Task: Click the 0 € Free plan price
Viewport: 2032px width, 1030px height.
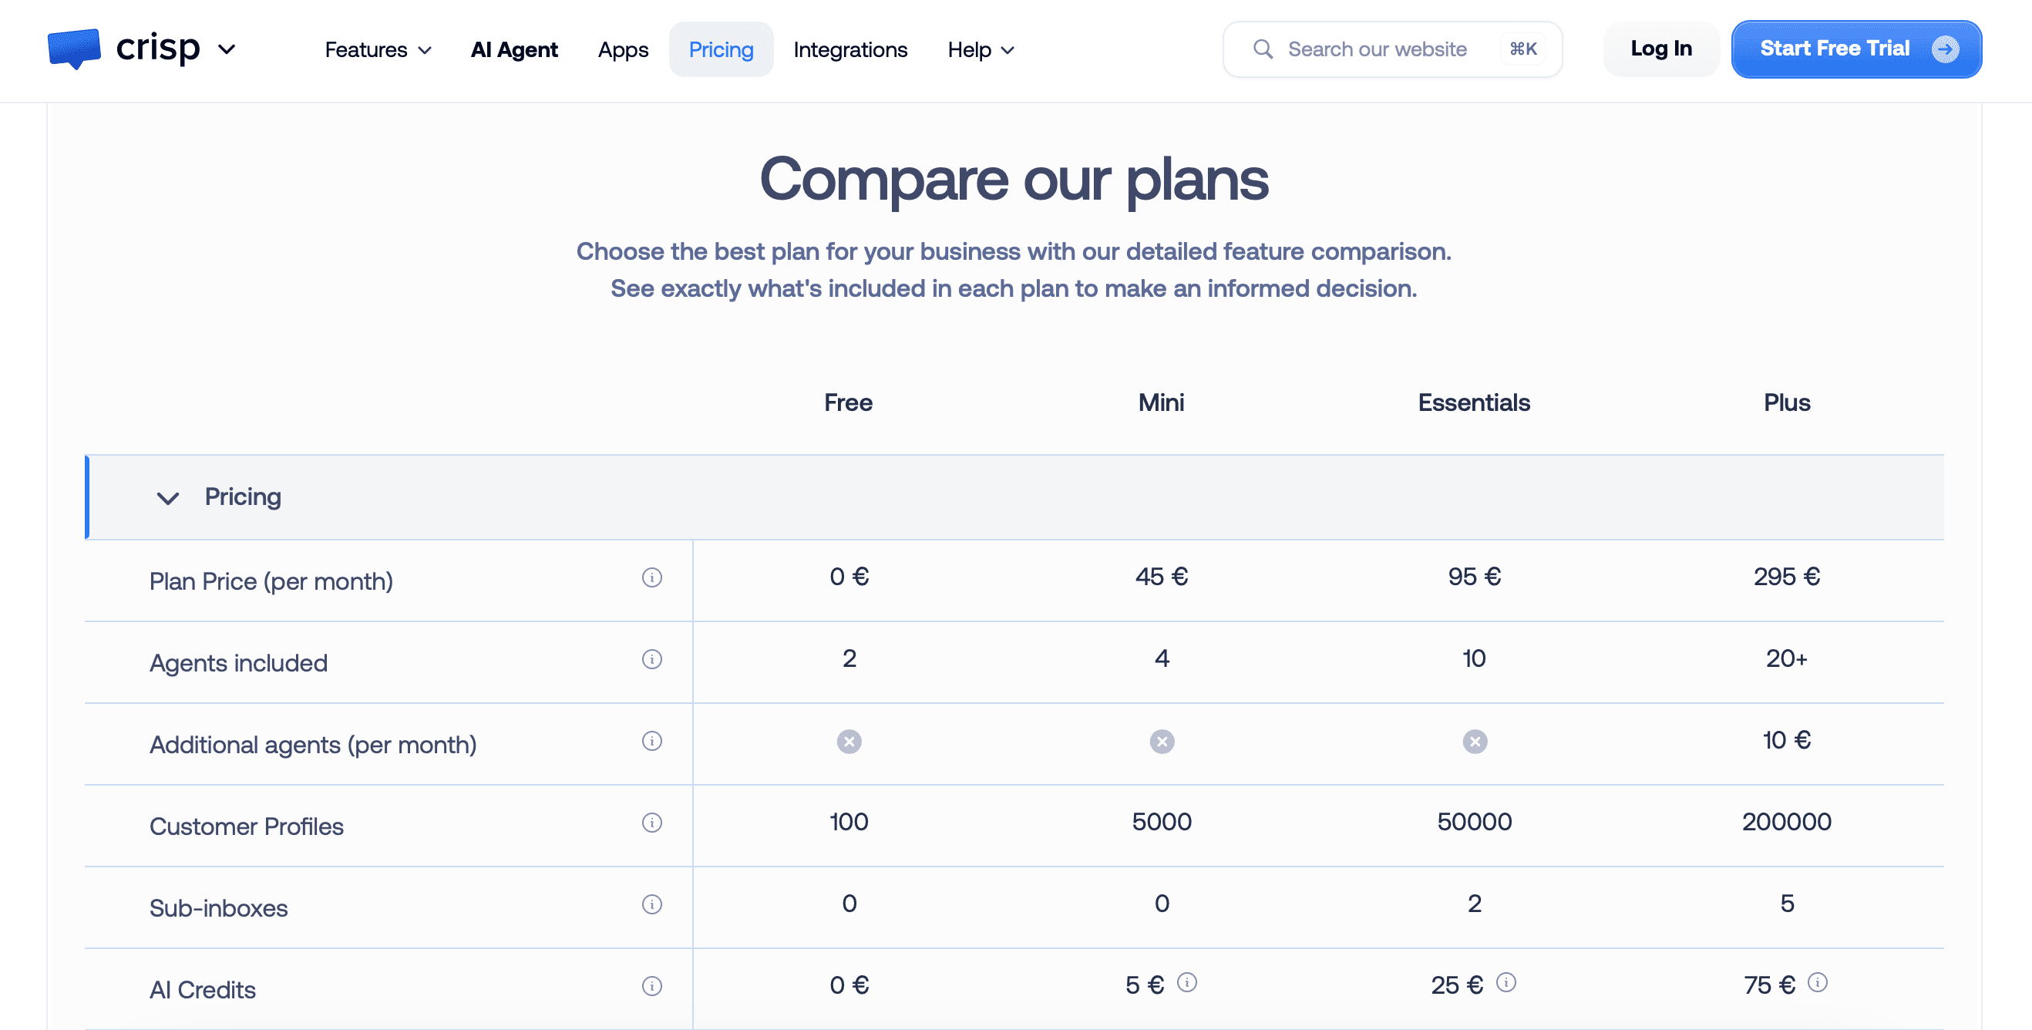Action: pyautogui.click(x=849, y=577)
